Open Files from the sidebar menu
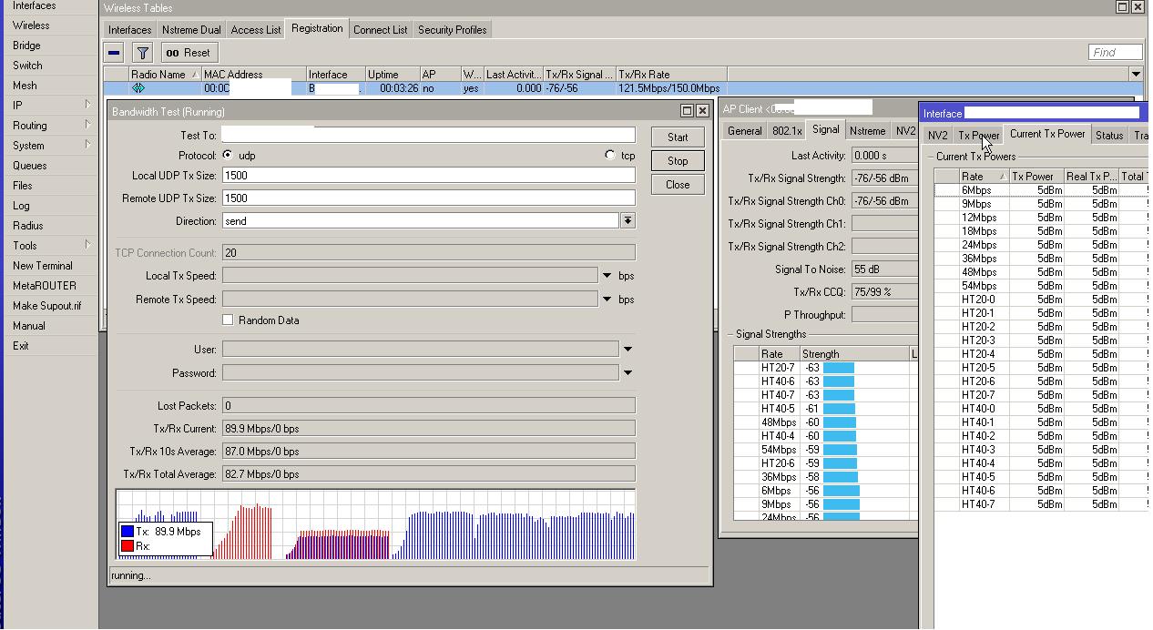The height and width of the screenshot is (630, 1153). click(49, 186)
